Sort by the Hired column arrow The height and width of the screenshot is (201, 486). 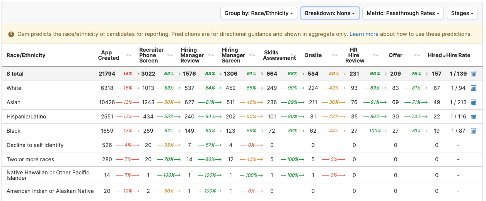coord(444,56)
